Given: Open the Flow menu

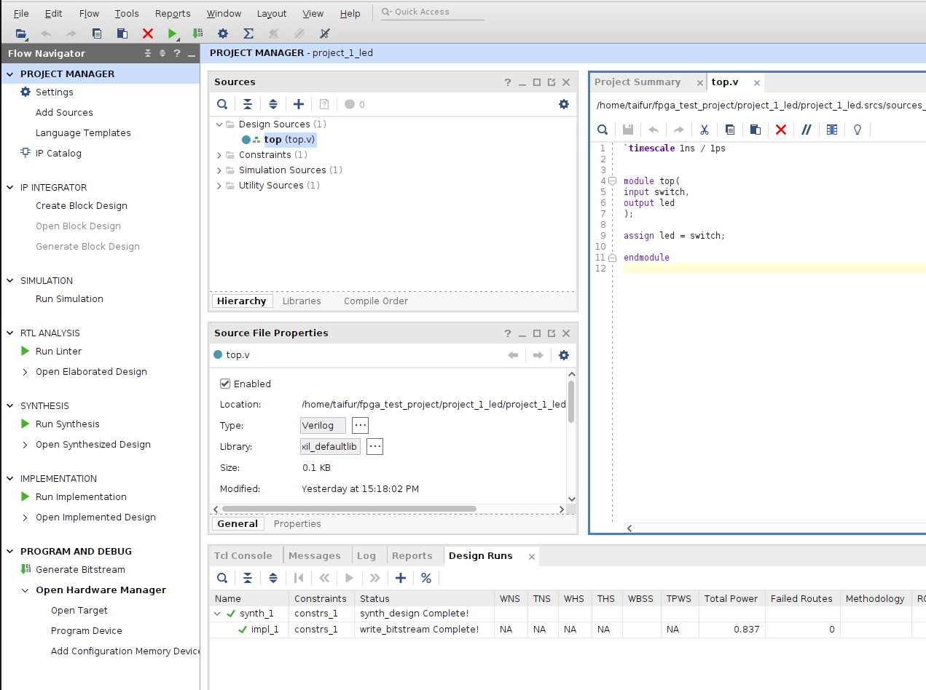Looking at the screenshot, I should [89, 13].
